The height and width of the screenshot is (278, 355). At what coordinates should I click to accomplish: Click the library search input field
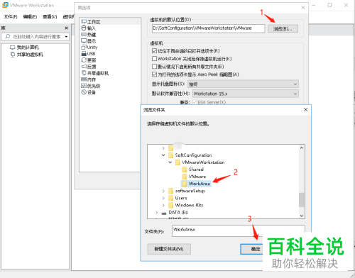(35, 37)
